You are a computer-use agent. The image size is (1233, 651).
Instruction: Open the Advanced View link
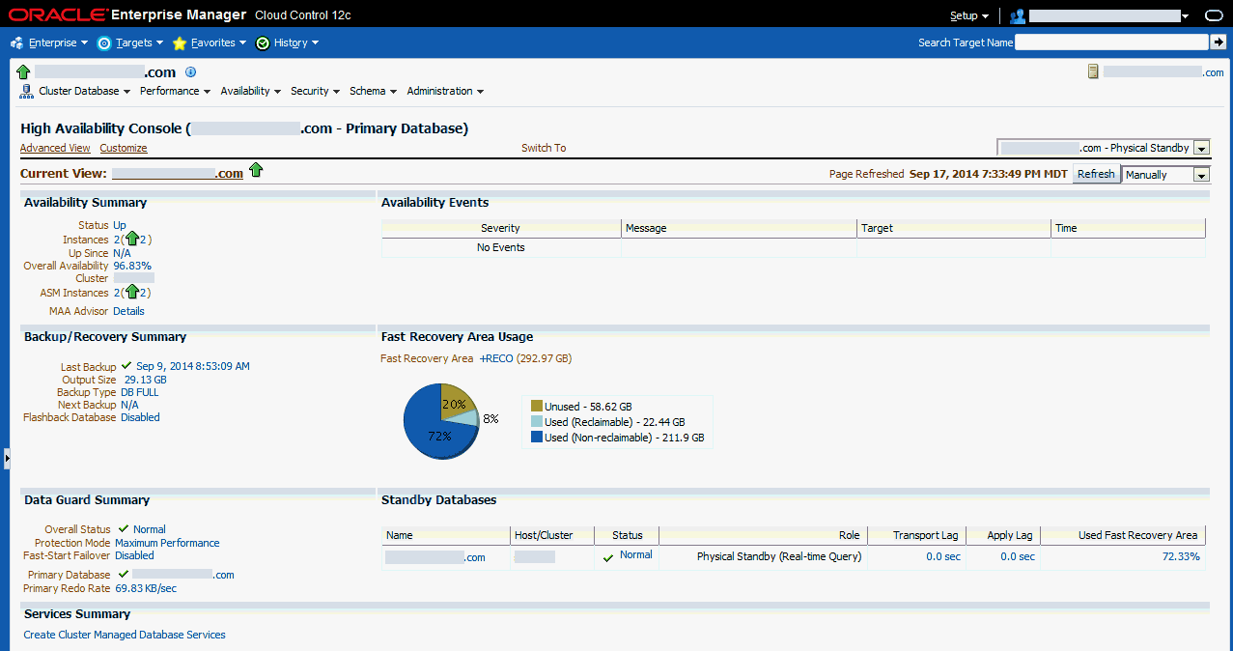(x=55, y=148)
